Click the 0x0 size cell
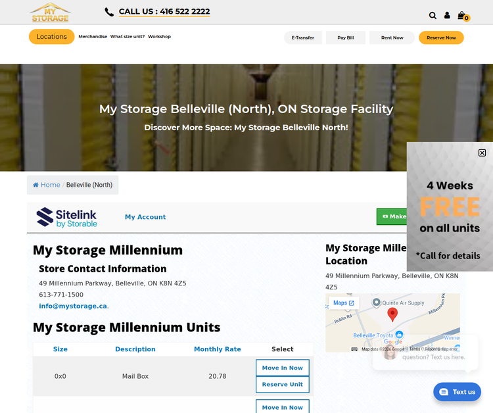The image size is (493, 413). [x=60, y=376]
